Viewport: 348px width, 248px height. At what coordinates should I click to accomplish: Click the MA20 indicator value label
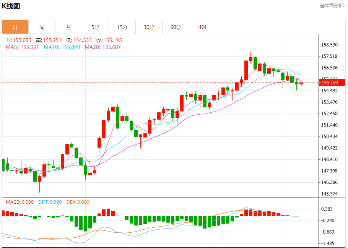pos(102,47)
